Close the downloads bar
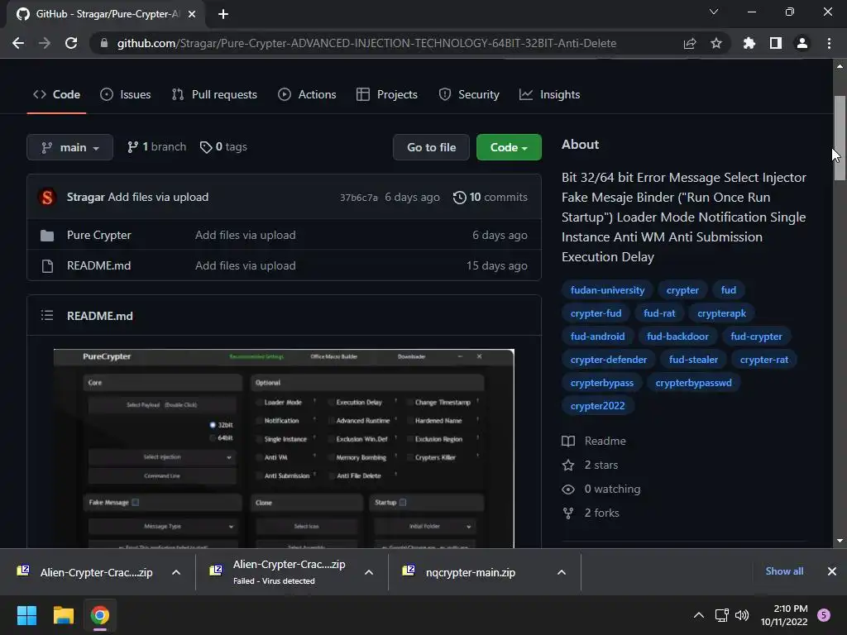Screen dimensions: 847x635 coord(832,571)
